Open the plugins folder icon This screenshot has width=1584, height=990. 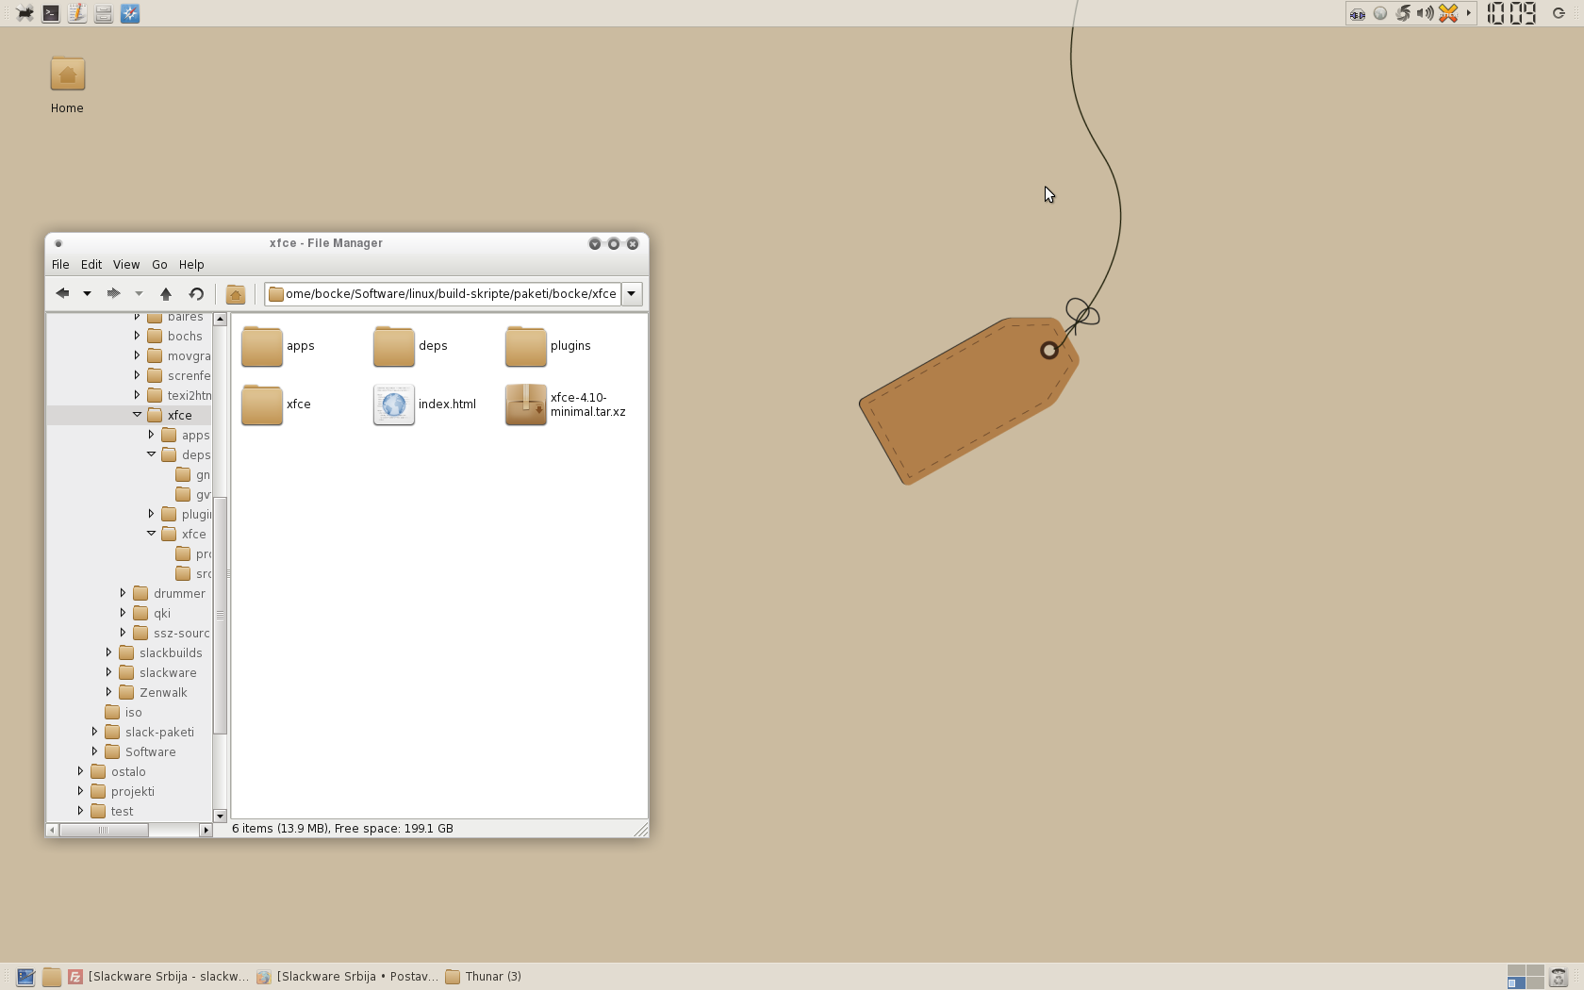pyautogui.click(x=526, y=346)
